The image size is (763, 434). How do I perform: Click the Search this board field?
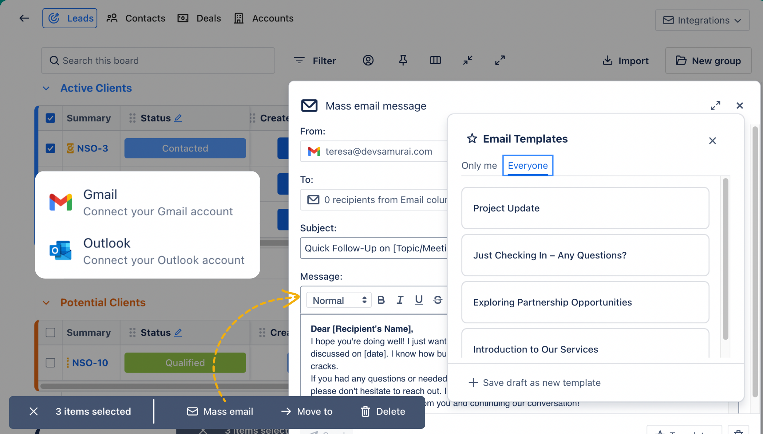pos(158,60)
